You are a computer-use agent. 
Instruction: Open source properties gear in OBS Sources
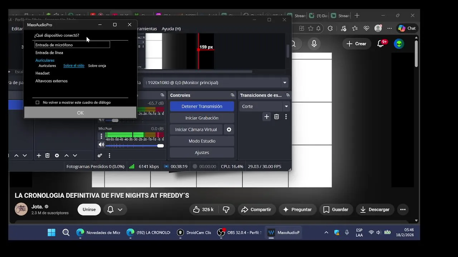point(57,156)
